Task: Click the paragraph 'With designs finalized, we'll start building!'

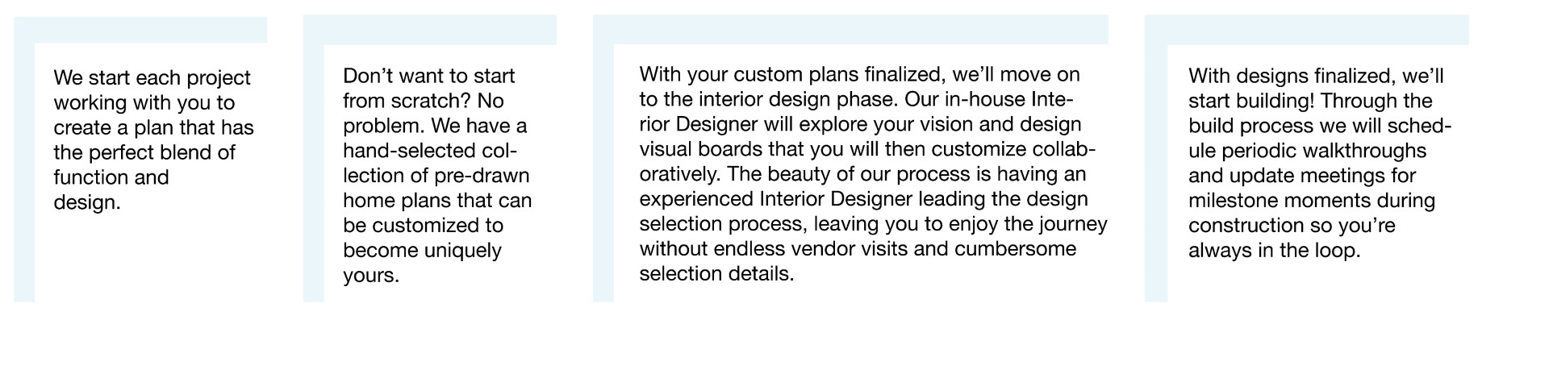Action: coord(1320,163)
